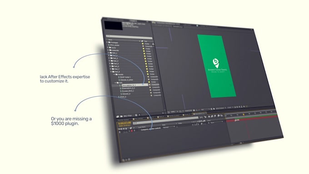Switch to the Description_8_1 timeline tab
This screenshot has width=309, height=174.
click(x=200, y=114)
